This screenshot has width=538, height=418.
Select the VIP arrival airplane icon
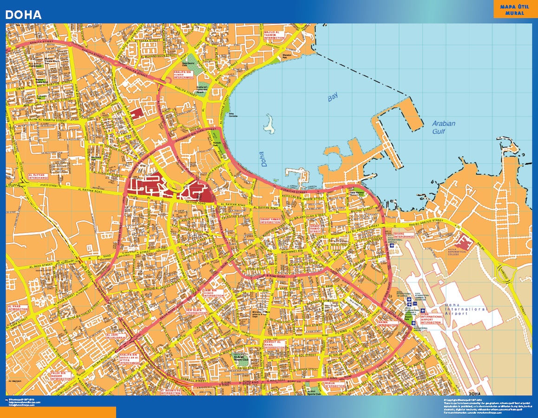409,299
